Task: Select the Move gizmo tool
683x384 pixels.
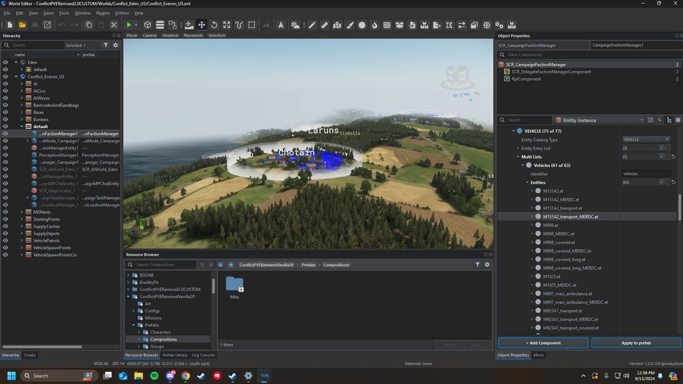Action: point(202,25)
